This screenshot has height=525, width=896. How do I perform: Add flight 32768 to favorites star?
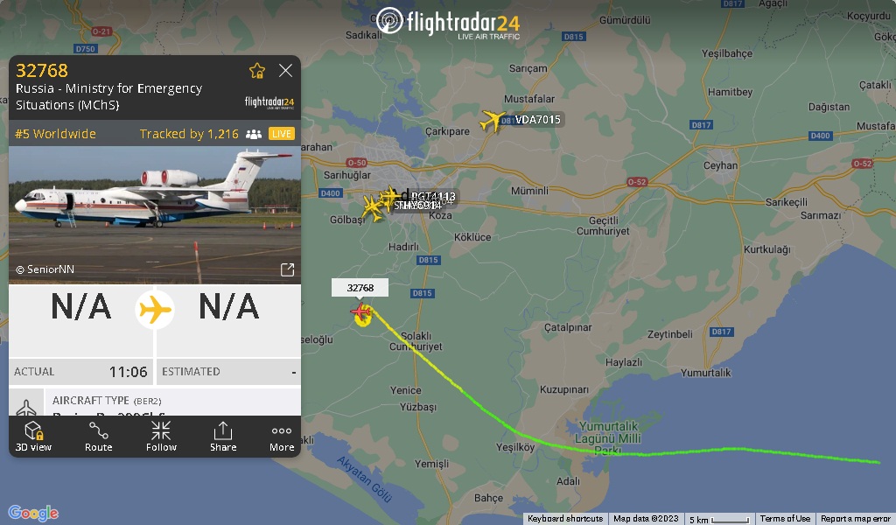click(257, 70)
